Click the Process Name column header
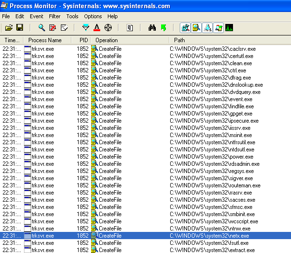This screenshot has width=291, height=253. coord(45,40)
